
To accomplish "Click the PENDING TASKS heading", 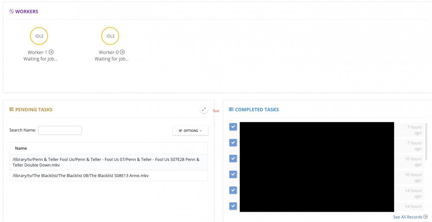I will tap(34, 109).
